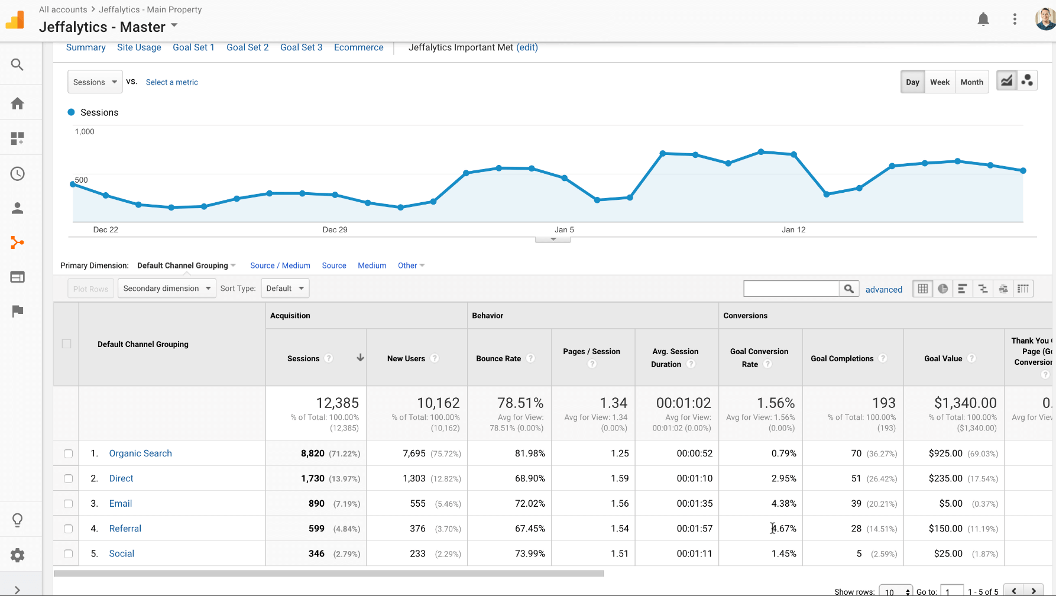Viewport: 1056px width, 596px height.
Task: Switch to motion chart icon
Action: tap(1027, 80)
